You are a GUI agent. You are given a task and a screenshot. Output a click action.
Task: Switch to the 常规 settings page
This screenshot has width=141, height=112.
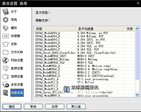pyautogui.click(x=14, y=20)
